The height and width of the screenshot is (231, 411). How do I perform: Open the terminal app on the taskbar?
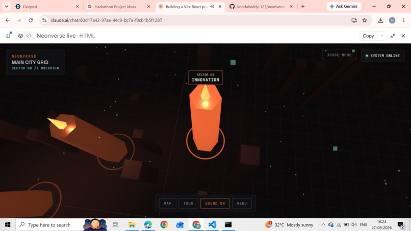228,225
